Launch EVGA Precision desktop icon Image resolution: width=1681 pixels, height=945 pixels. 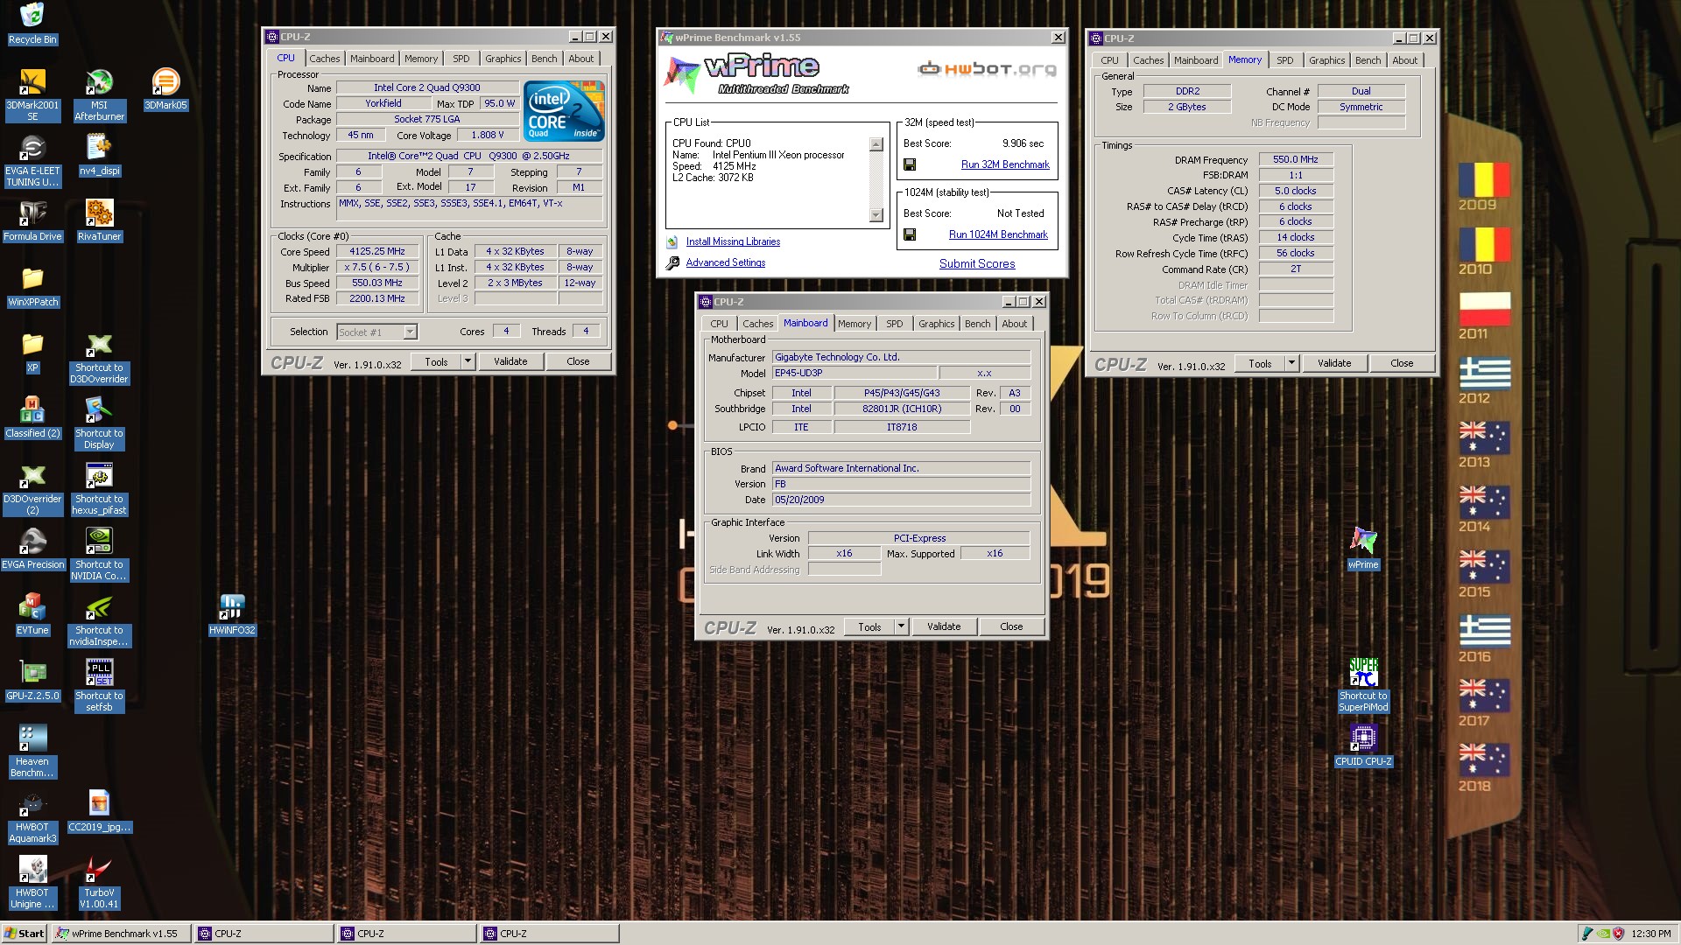[x=32, y=549]
